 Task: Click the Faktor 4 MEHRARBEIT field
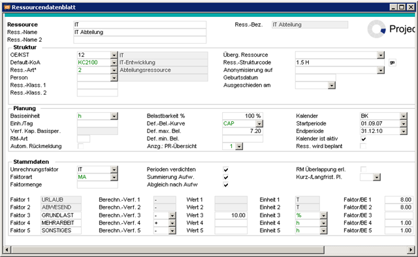(x=61, y=223)
